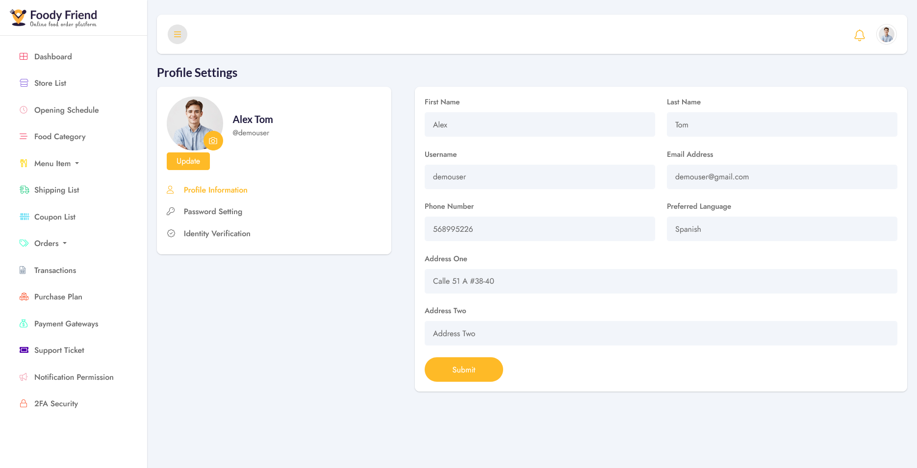This screenshot has height=468, width=917.
Task: Click the hamburger menu toggle icon
Action: point(178,34)
